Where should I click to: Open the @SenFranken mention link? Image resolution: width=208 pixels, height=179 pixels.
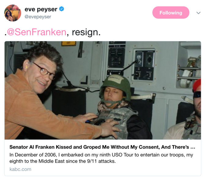[36, 32]
